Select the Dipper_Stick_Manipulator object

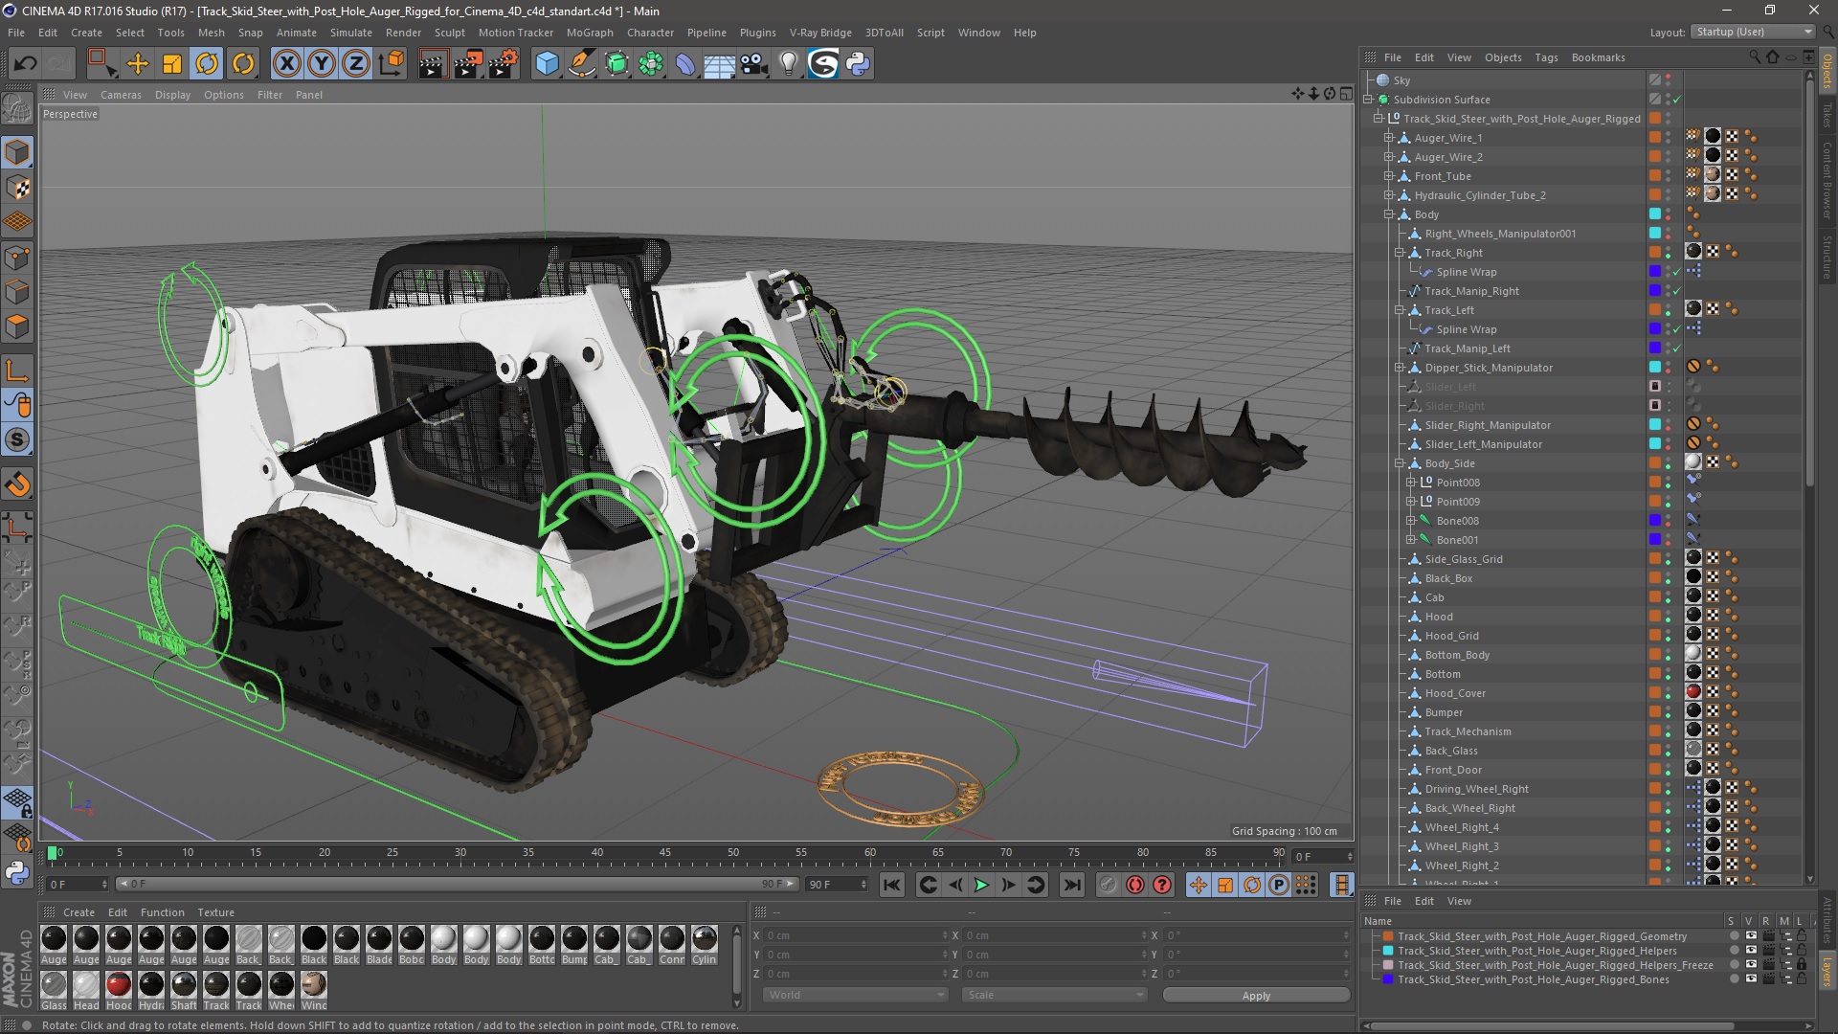tap(1489, 368)
